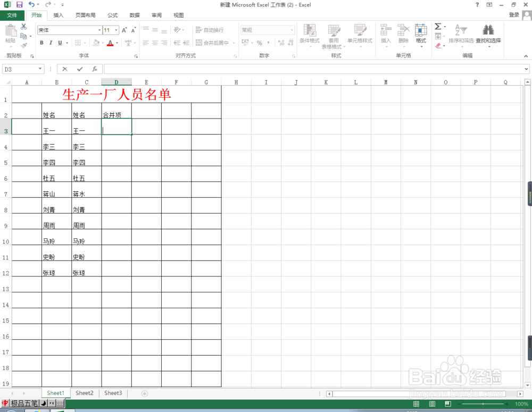
Task: Open Cell Styles icon
Action: click(x=360, y=30)
